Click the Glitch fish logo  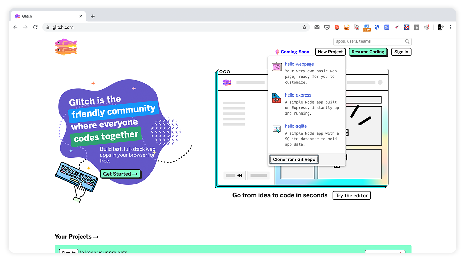coord(66,47)
